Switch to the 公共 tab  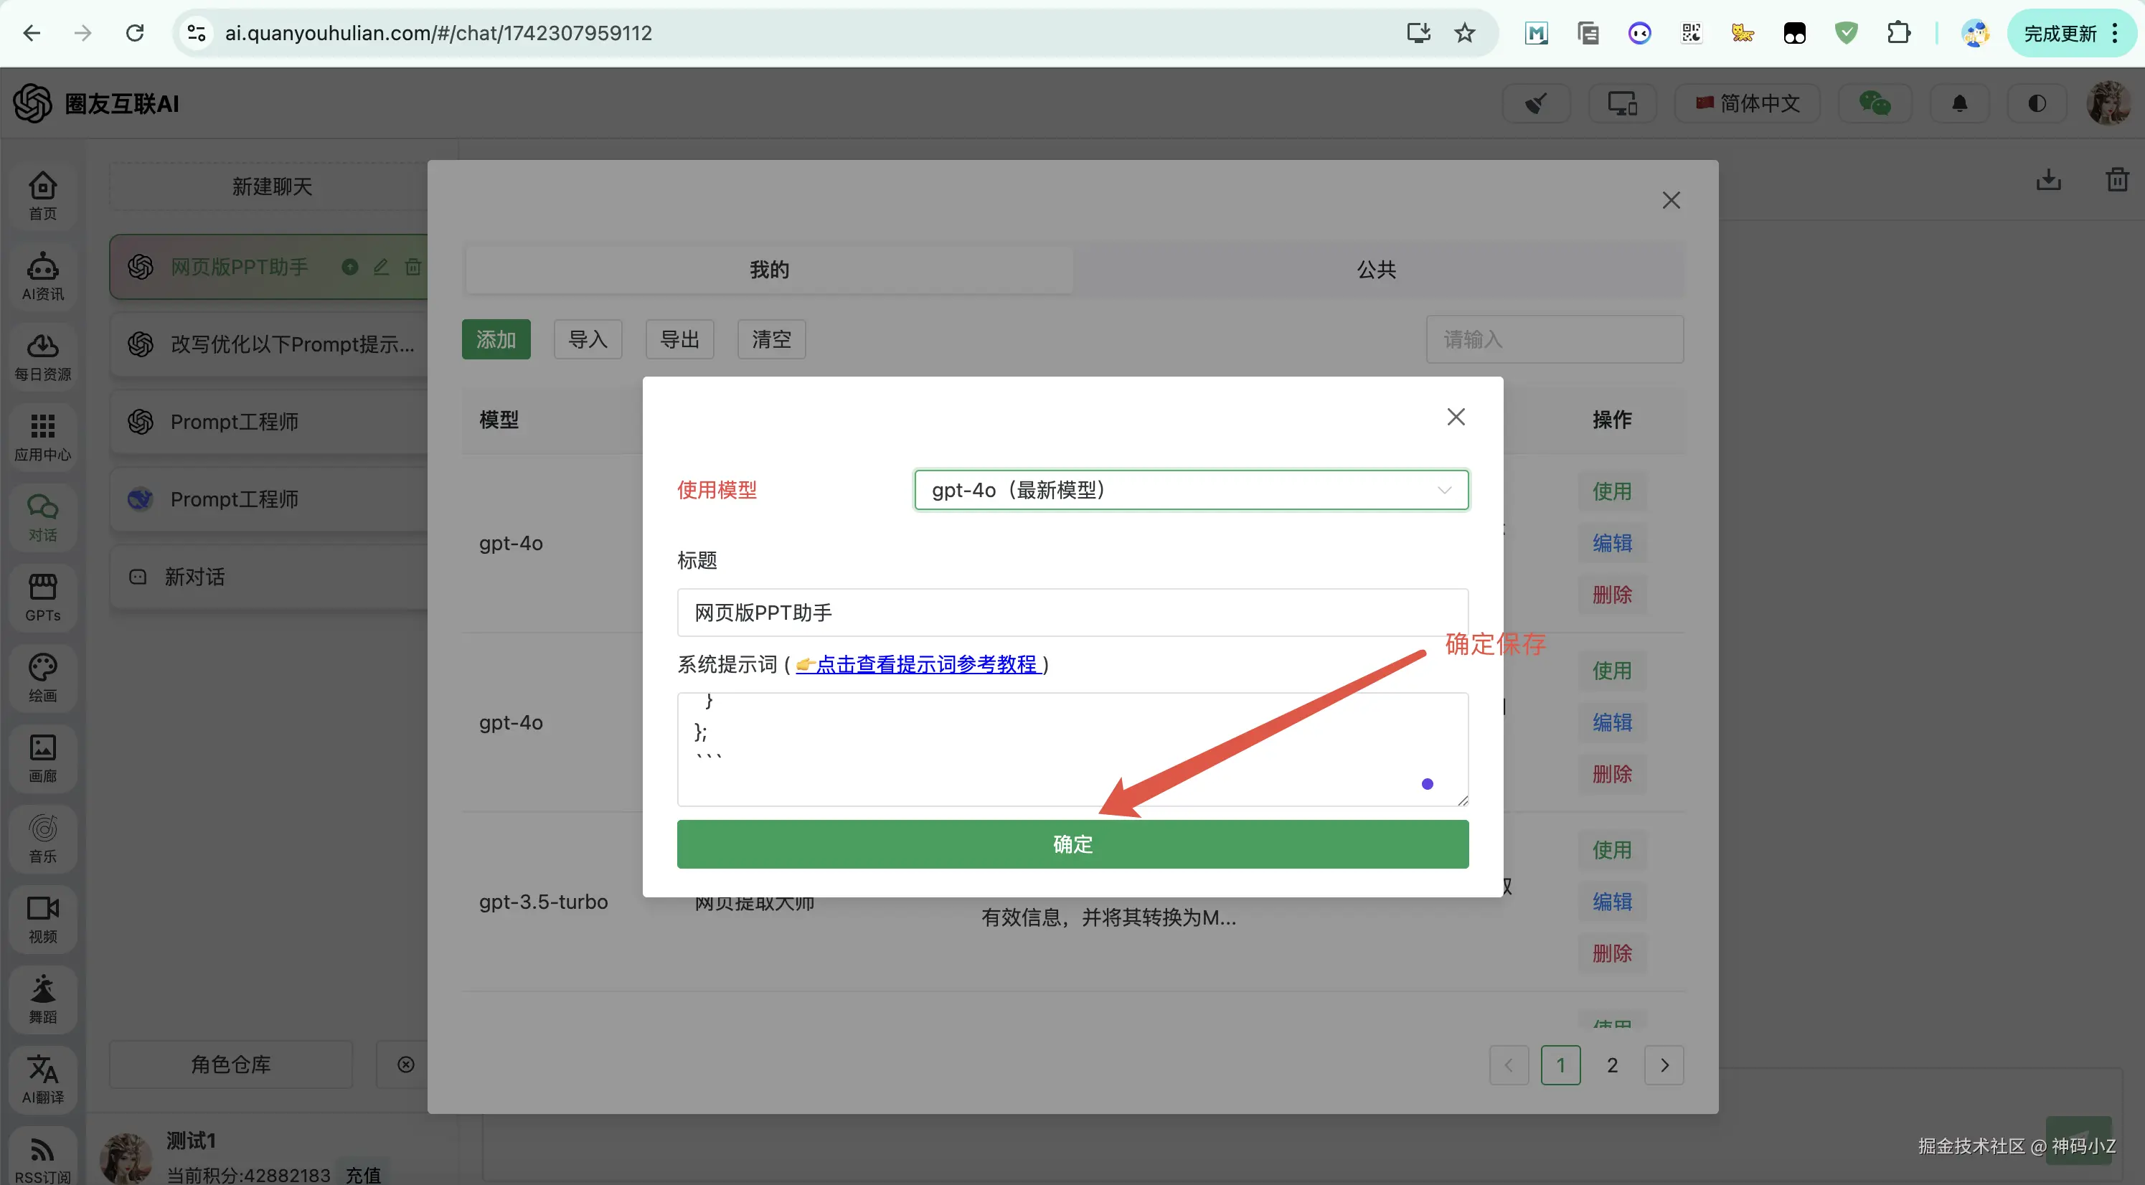pyautogui.click(x=1376, y=270)
